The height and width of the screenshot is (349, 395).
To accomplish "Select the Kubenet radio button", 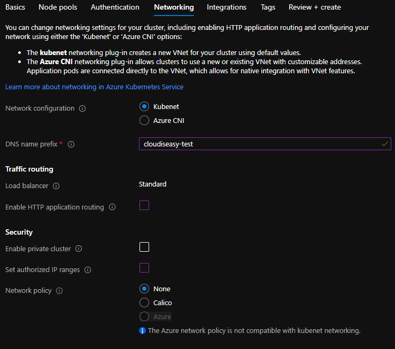I will (144, 106).
